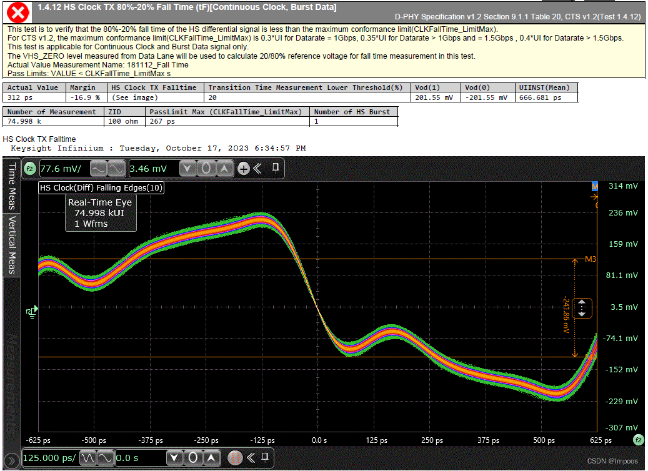Open the Time Meas side tab
Viewport: 648px width, 471px height.
[x=12, y=186]
